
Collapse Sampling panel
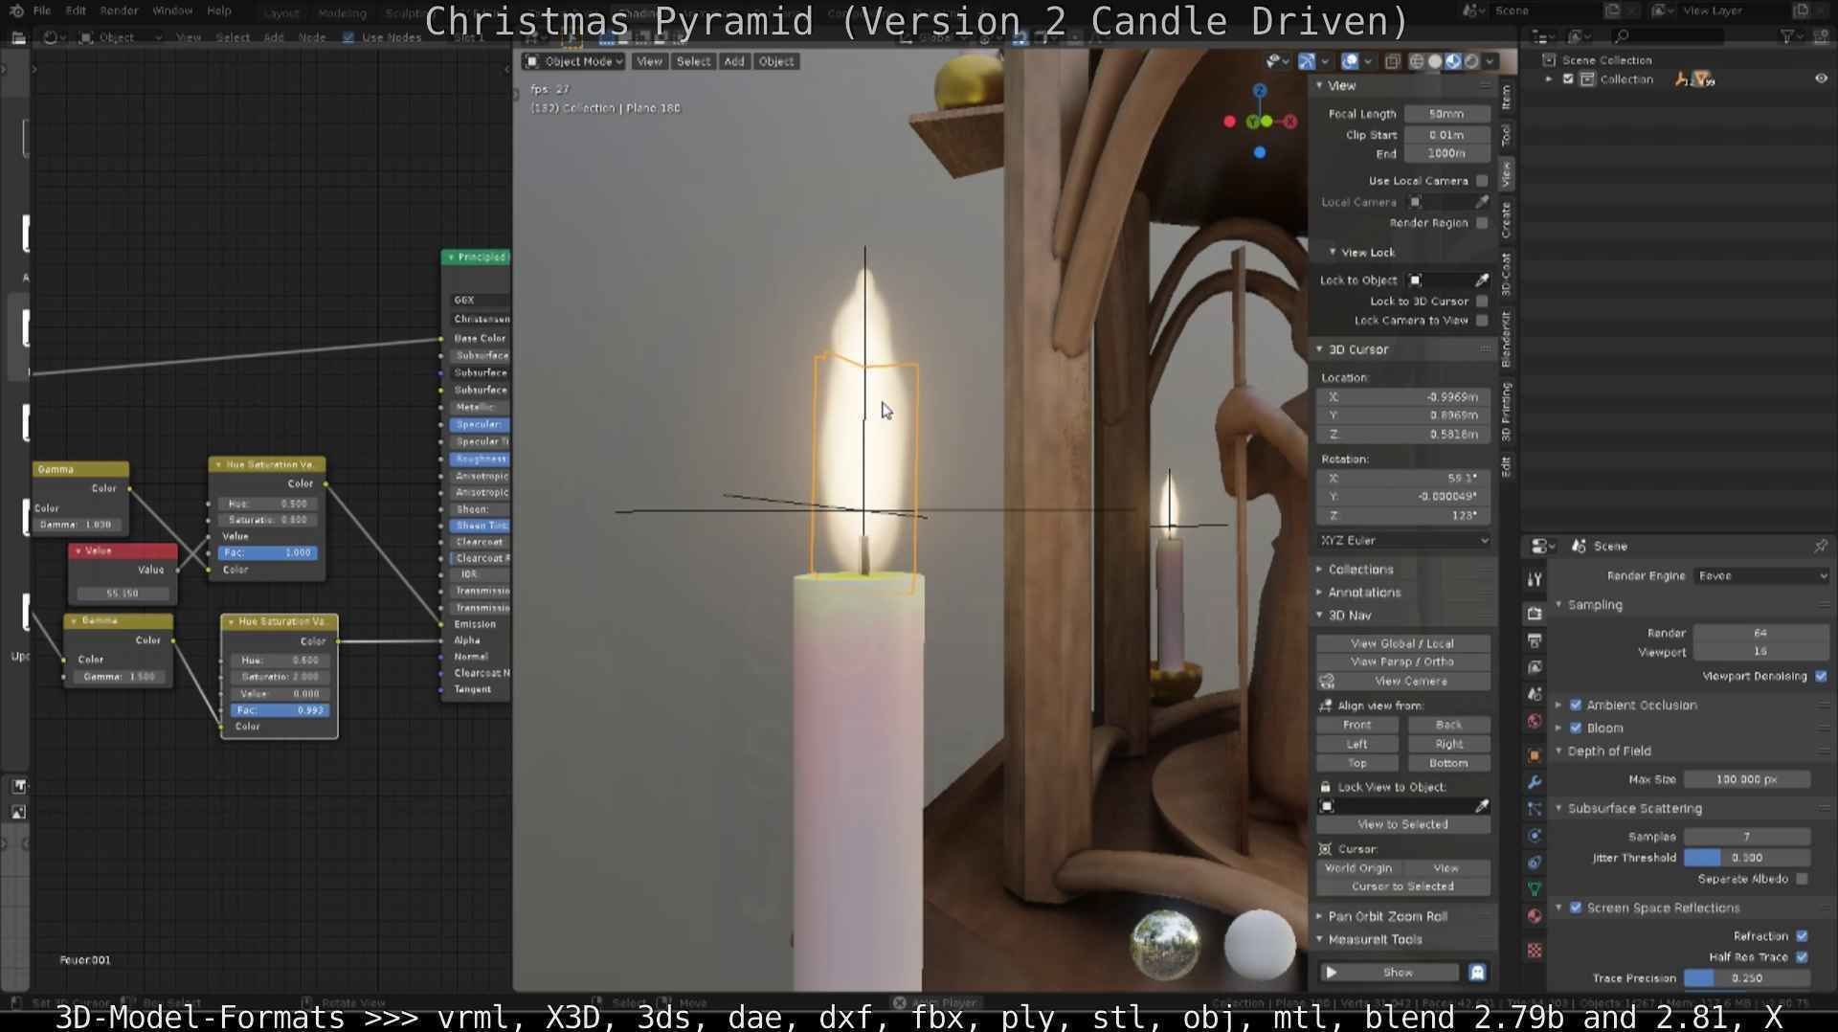click(1595, 605)
